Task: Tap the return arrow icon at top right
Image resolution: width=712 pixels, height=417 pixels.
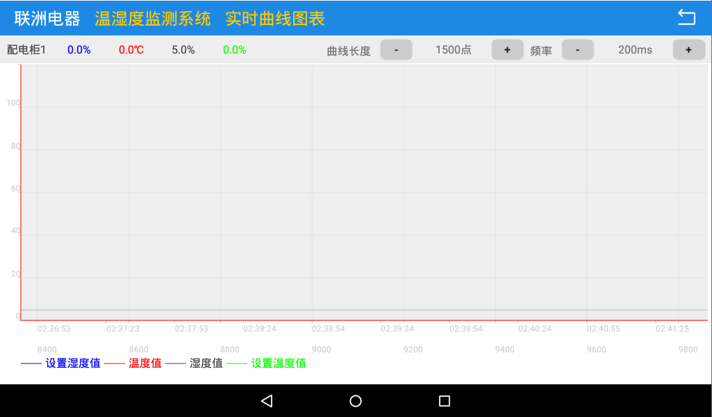Action: tap(687, 17)
